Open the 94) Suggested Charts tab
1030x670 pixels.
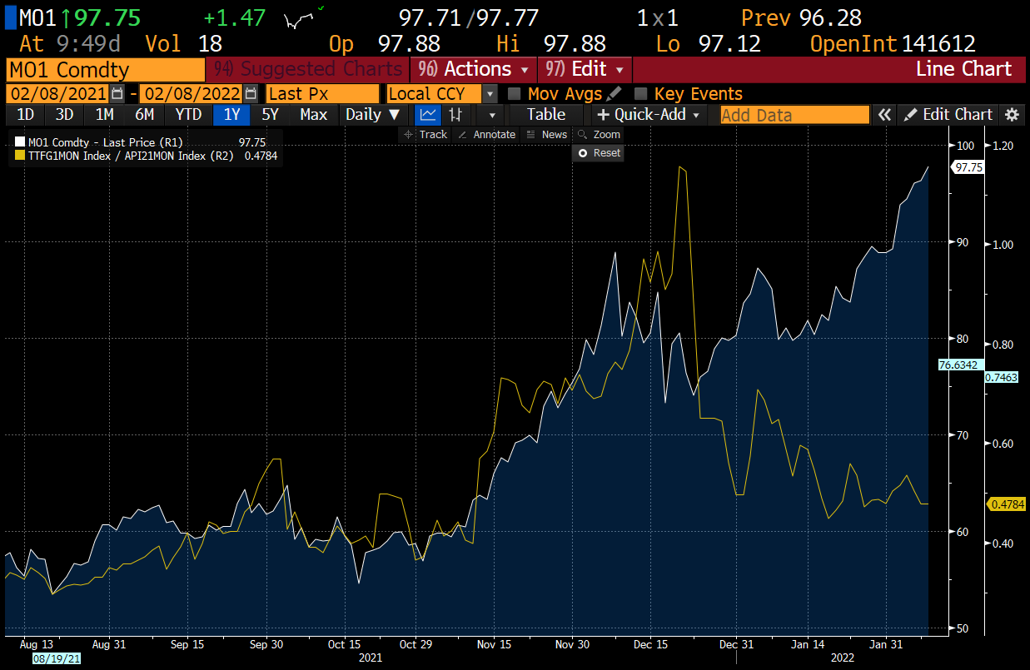tap(307, 69)
